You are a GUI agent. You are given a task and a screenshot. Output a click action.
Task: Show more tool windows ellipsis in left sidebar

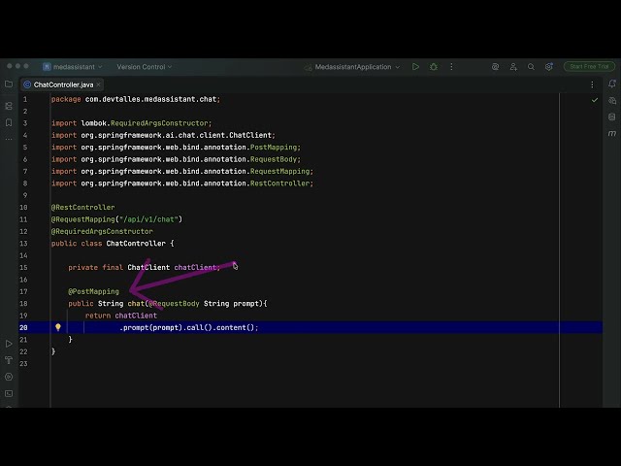[9, 139]
